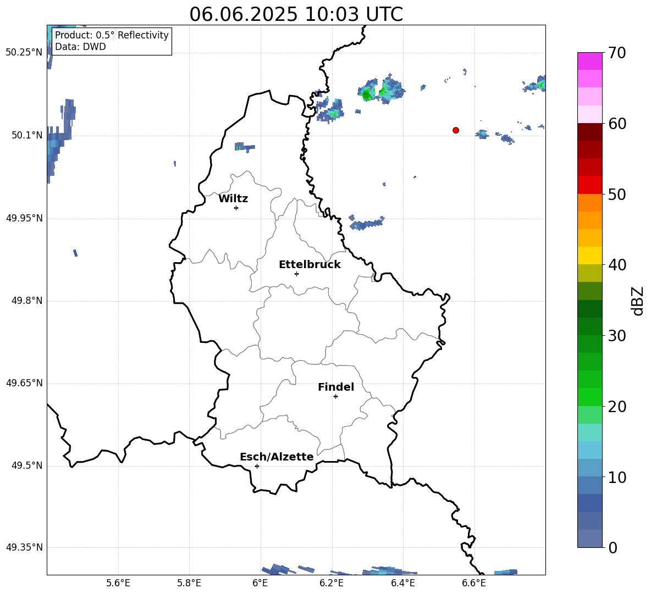The image size is (651, 594).
Task: Click the Wiltz station label
Action: pyautogui.click(x=233, y=199)
